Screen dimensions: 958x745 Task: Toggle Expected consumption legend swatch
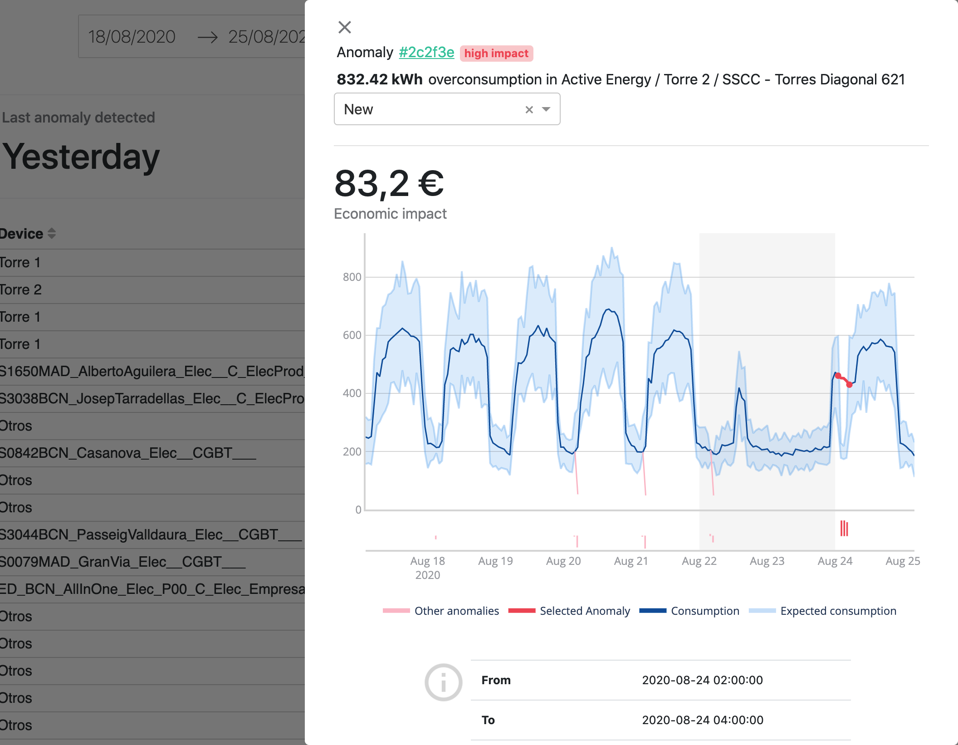point(762,611)
